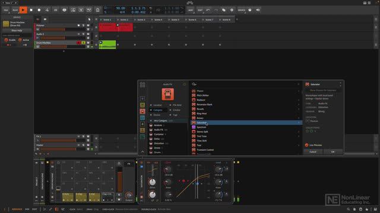This screenshot has height=213, width=380.
Task: Click Show Help in the device inspector
Action: click(x=17, y=31)
